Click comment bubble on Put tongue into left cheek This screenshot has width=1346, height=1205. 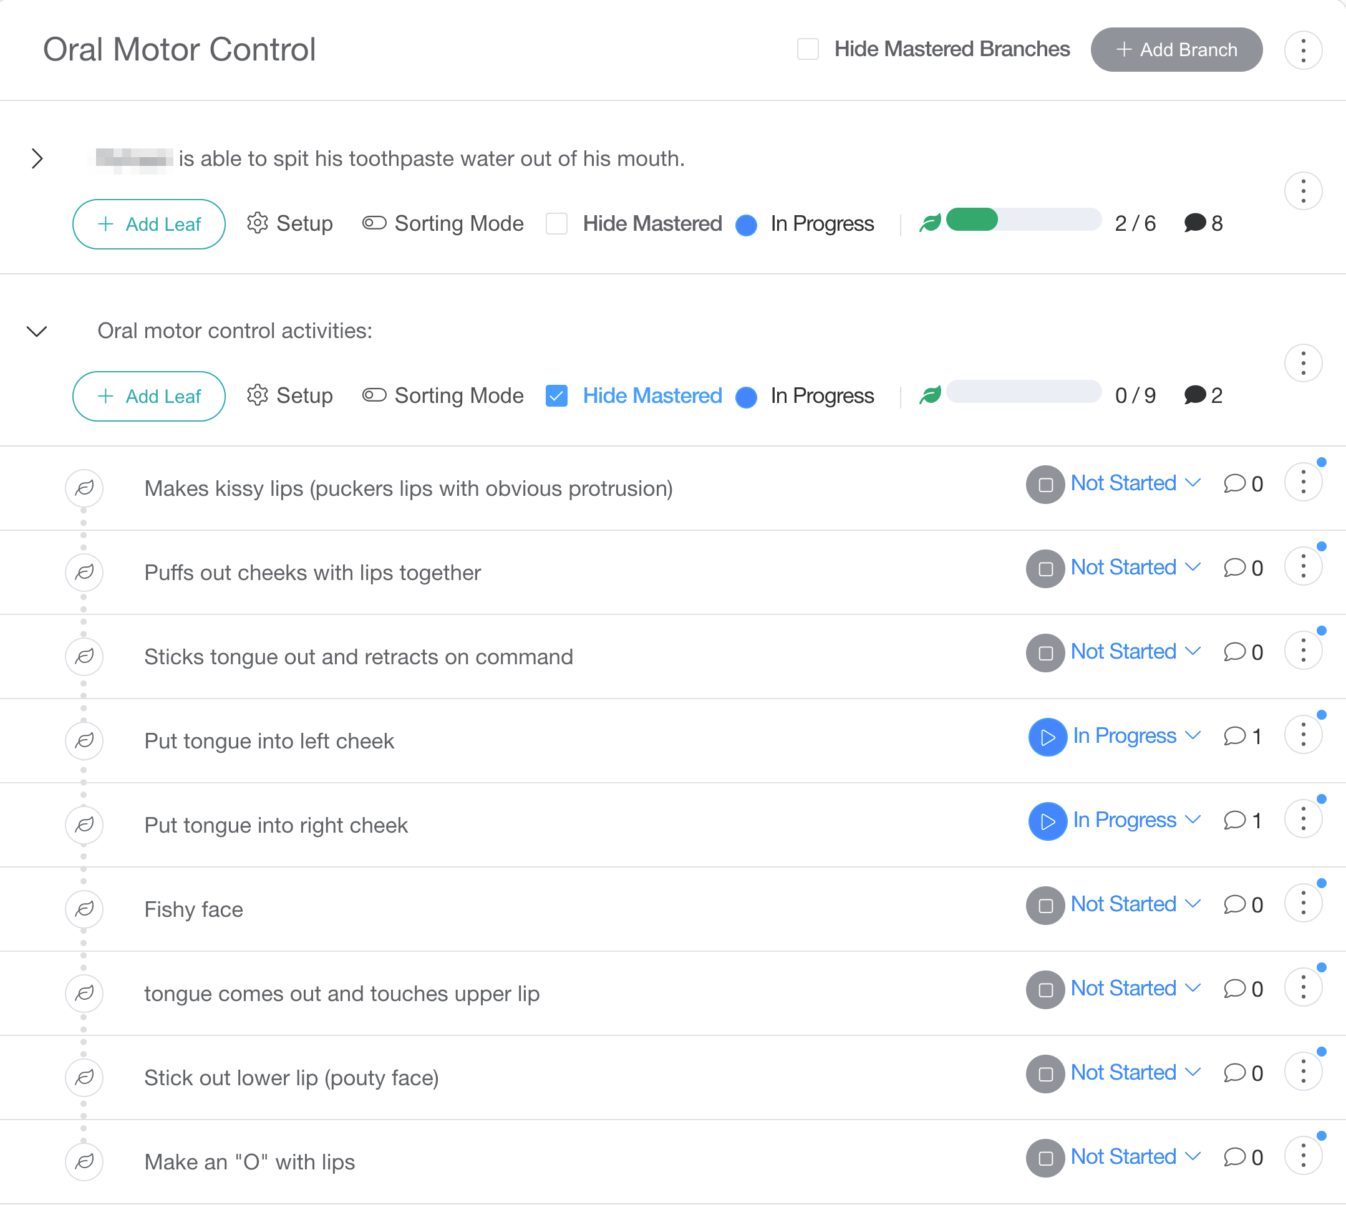tap(1234, 736)
